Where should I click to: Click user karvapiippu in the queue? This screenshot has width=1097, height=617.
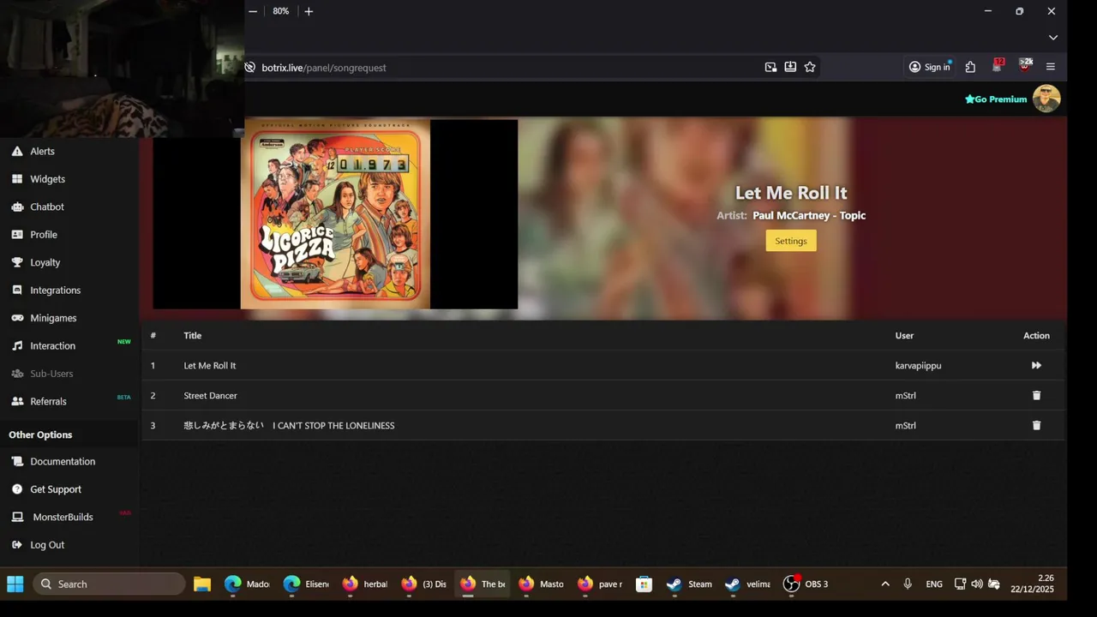coord(918,366)
